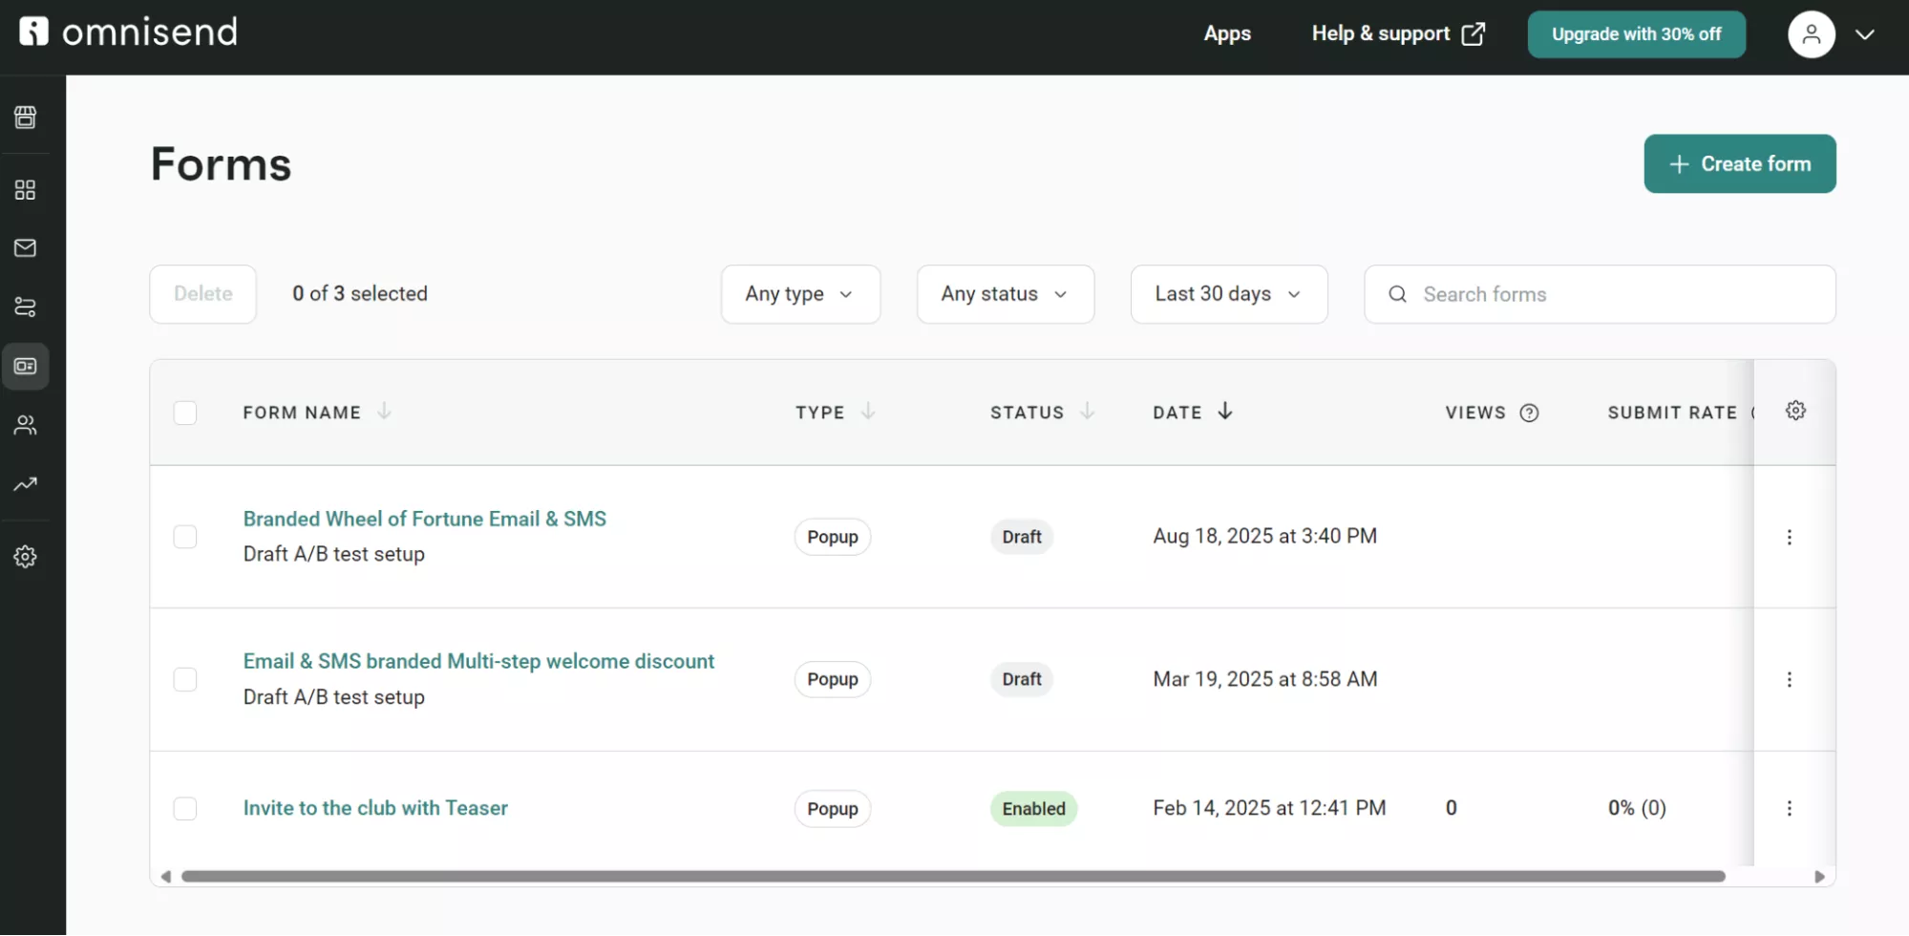Expand the account menu chevron
This screenshot has height=936, width=1909.
(1864, 34)
